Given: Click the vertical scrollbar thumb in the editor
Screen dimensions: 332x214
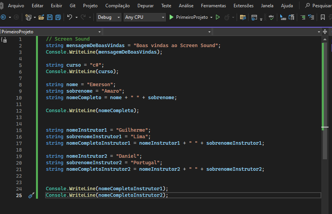Looking at the screenshot, I should pyautogui.click(x=325, y=101).
